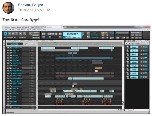Image resolution: width=152 pixels, height=116 pixels.
Task: Expand the Layers dropdown menu
Action: pyautogui.click(x=31, y=41)
